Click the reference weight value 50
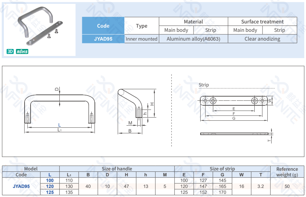The width and height of the screenshot is (306, 197). (x=287, y=186)
